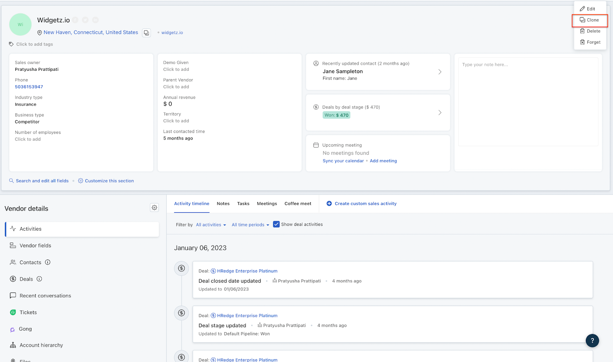The height and width of the screenshot is (362, 613).
Task: Open Recent conversations in the sidebar
Action: tap(45, 295)
